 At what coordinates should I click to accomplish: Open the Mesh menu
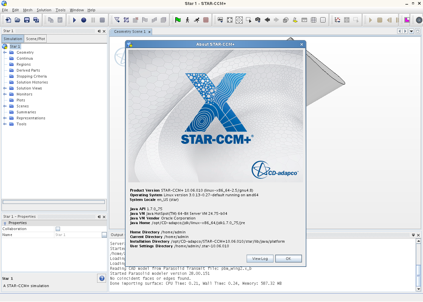[x=28, y=10]
